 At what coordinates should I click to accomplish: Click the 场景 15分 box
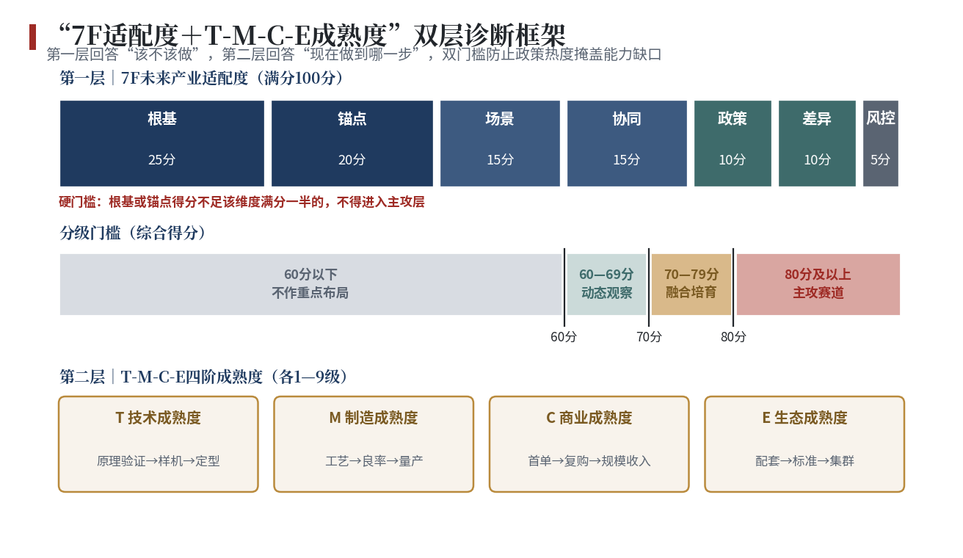coord(500,143)
